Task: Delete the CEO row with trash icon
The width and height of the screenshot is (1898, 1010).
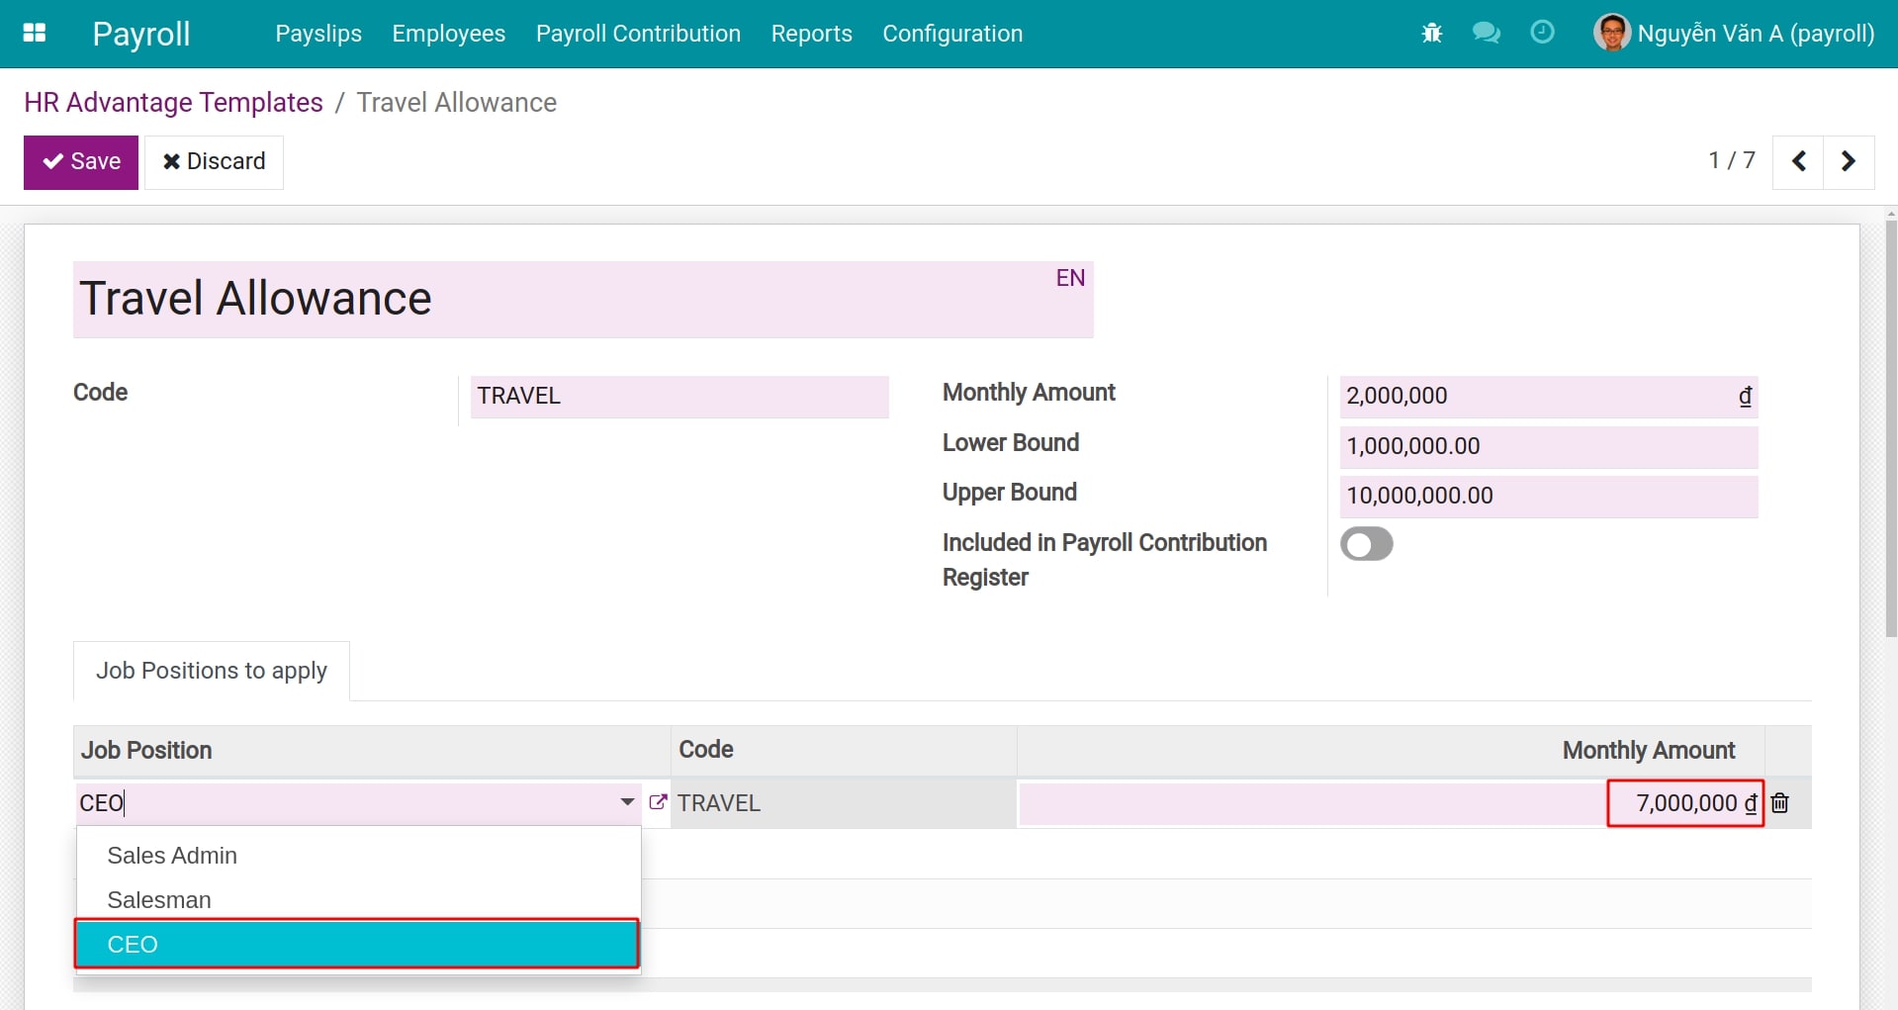Action: [x=1780, y=803]
